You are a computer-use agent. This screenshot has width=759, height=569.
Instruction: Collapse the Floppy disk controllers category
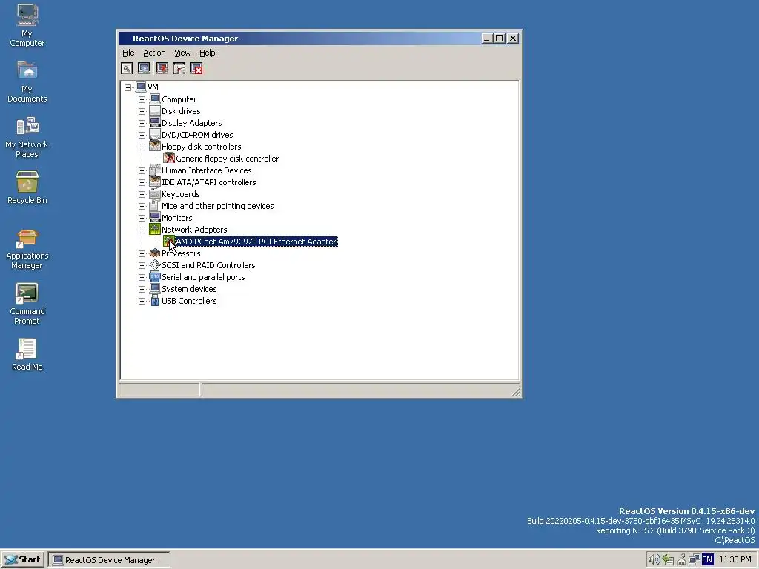point(142,147)
